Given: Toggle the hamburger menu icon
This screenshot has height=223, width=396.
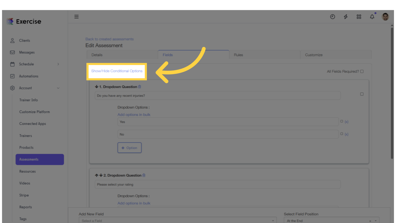Looking at the screenshot, I should coord(76,17).
